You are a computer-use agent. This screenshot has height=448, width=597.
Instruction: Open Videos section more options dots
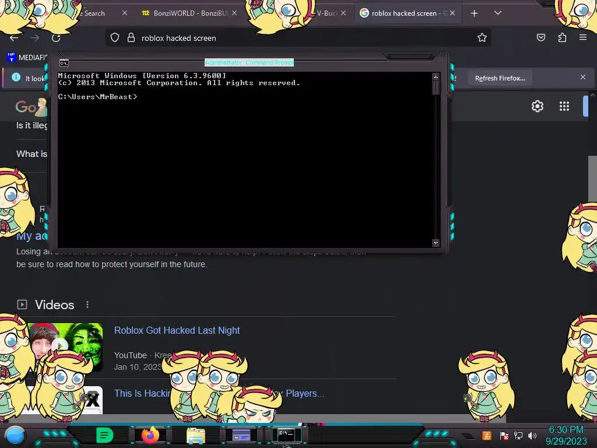point(87,304)
